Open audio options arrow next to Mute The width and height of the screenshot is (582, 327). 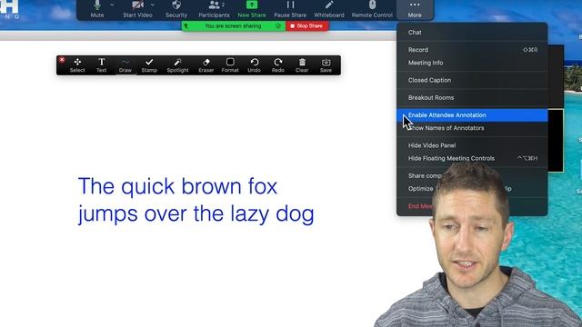tap(112, 5)
